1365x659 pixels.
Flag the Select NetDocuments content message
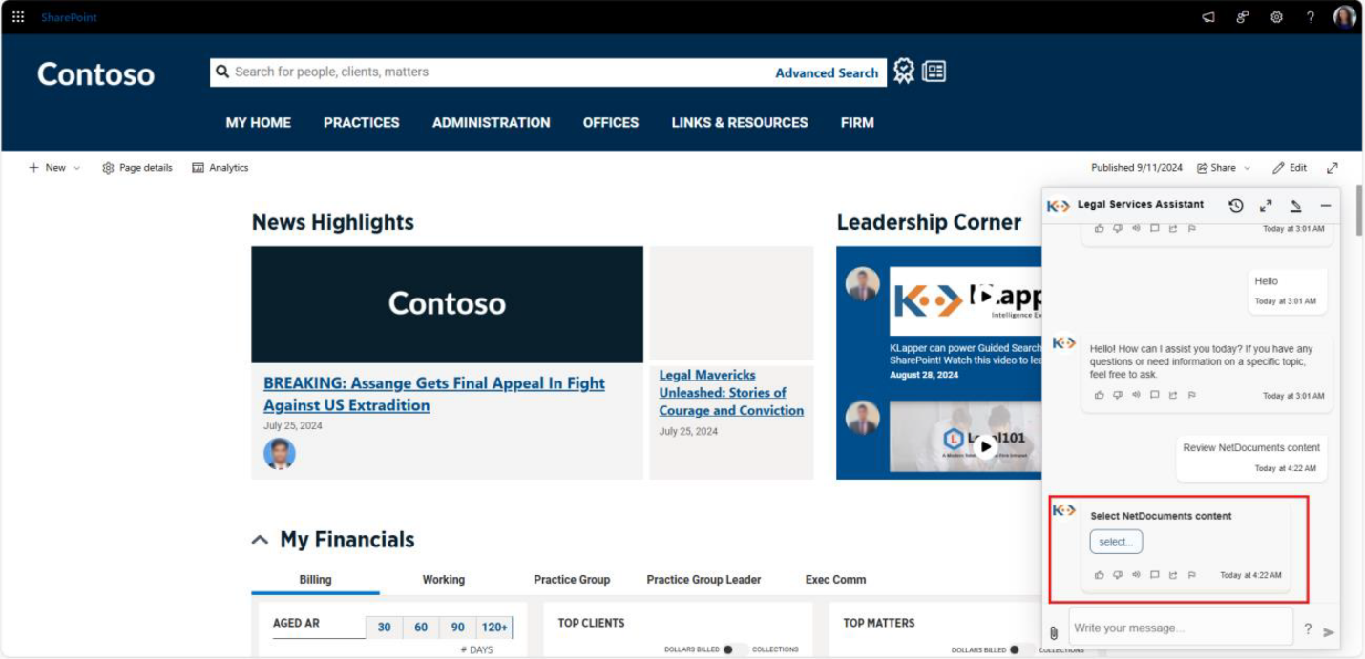click(1191, 575)
